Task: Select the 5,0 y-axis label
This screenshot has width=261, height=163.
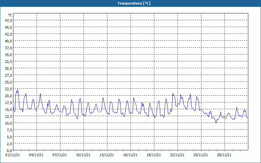Action: tap(9, 137)
